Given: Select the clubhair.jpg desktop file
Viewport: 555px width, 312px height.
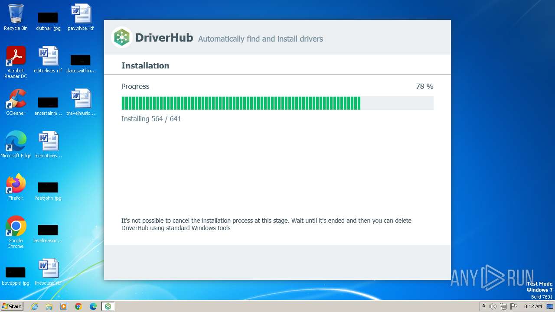Looking at the screenshot, I should [x=48, y=21].
